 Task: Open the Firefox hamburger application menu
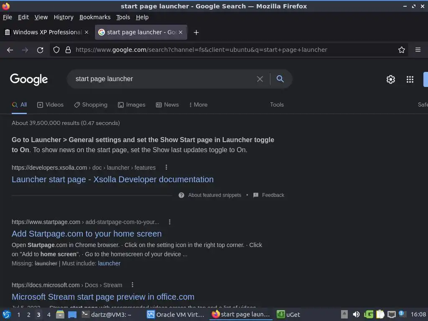tap(418, 50)
